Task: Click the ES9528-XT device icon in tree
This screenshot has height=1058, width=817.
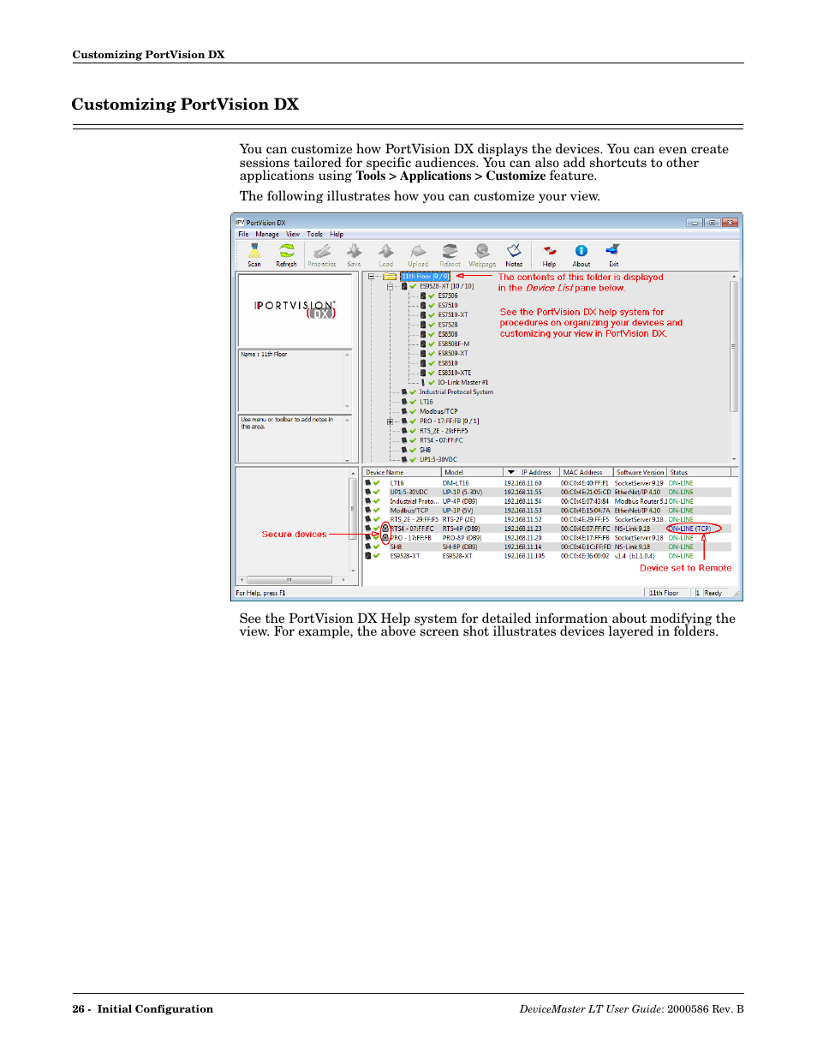Action: click(404, 286)
